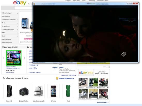This screenshot has height=106, width=142.
Task: Open Offerte del giorno sidebar link
Action: click(7, 43)
